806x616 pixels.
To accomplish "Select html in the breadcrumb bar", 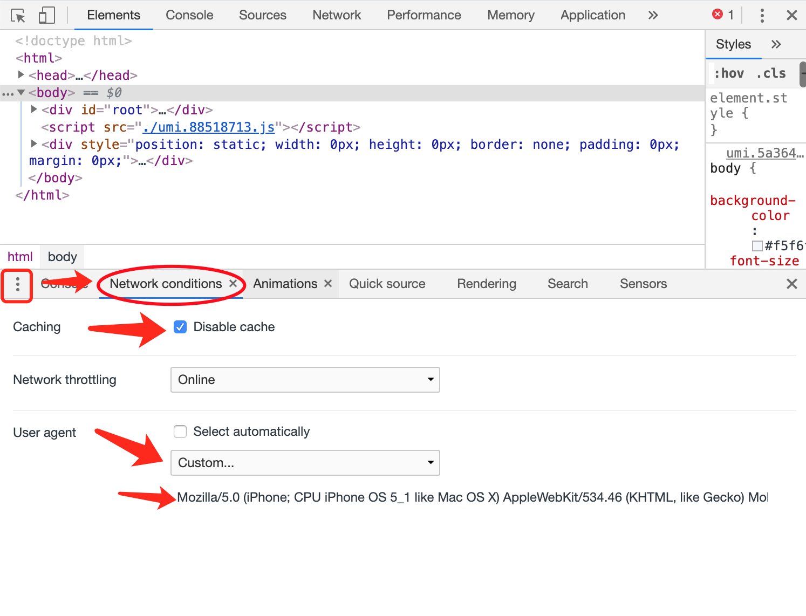I will (20, 257).
